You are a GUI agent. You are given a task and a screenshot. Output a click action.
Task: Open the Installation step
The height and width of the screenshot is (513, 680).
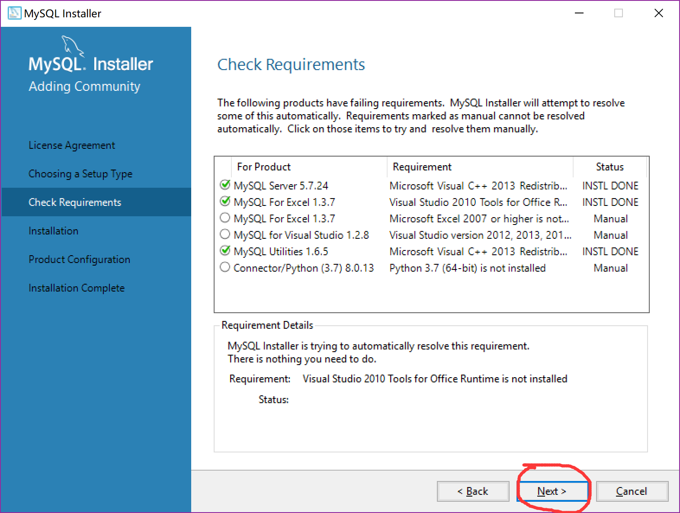pos(54,231)
